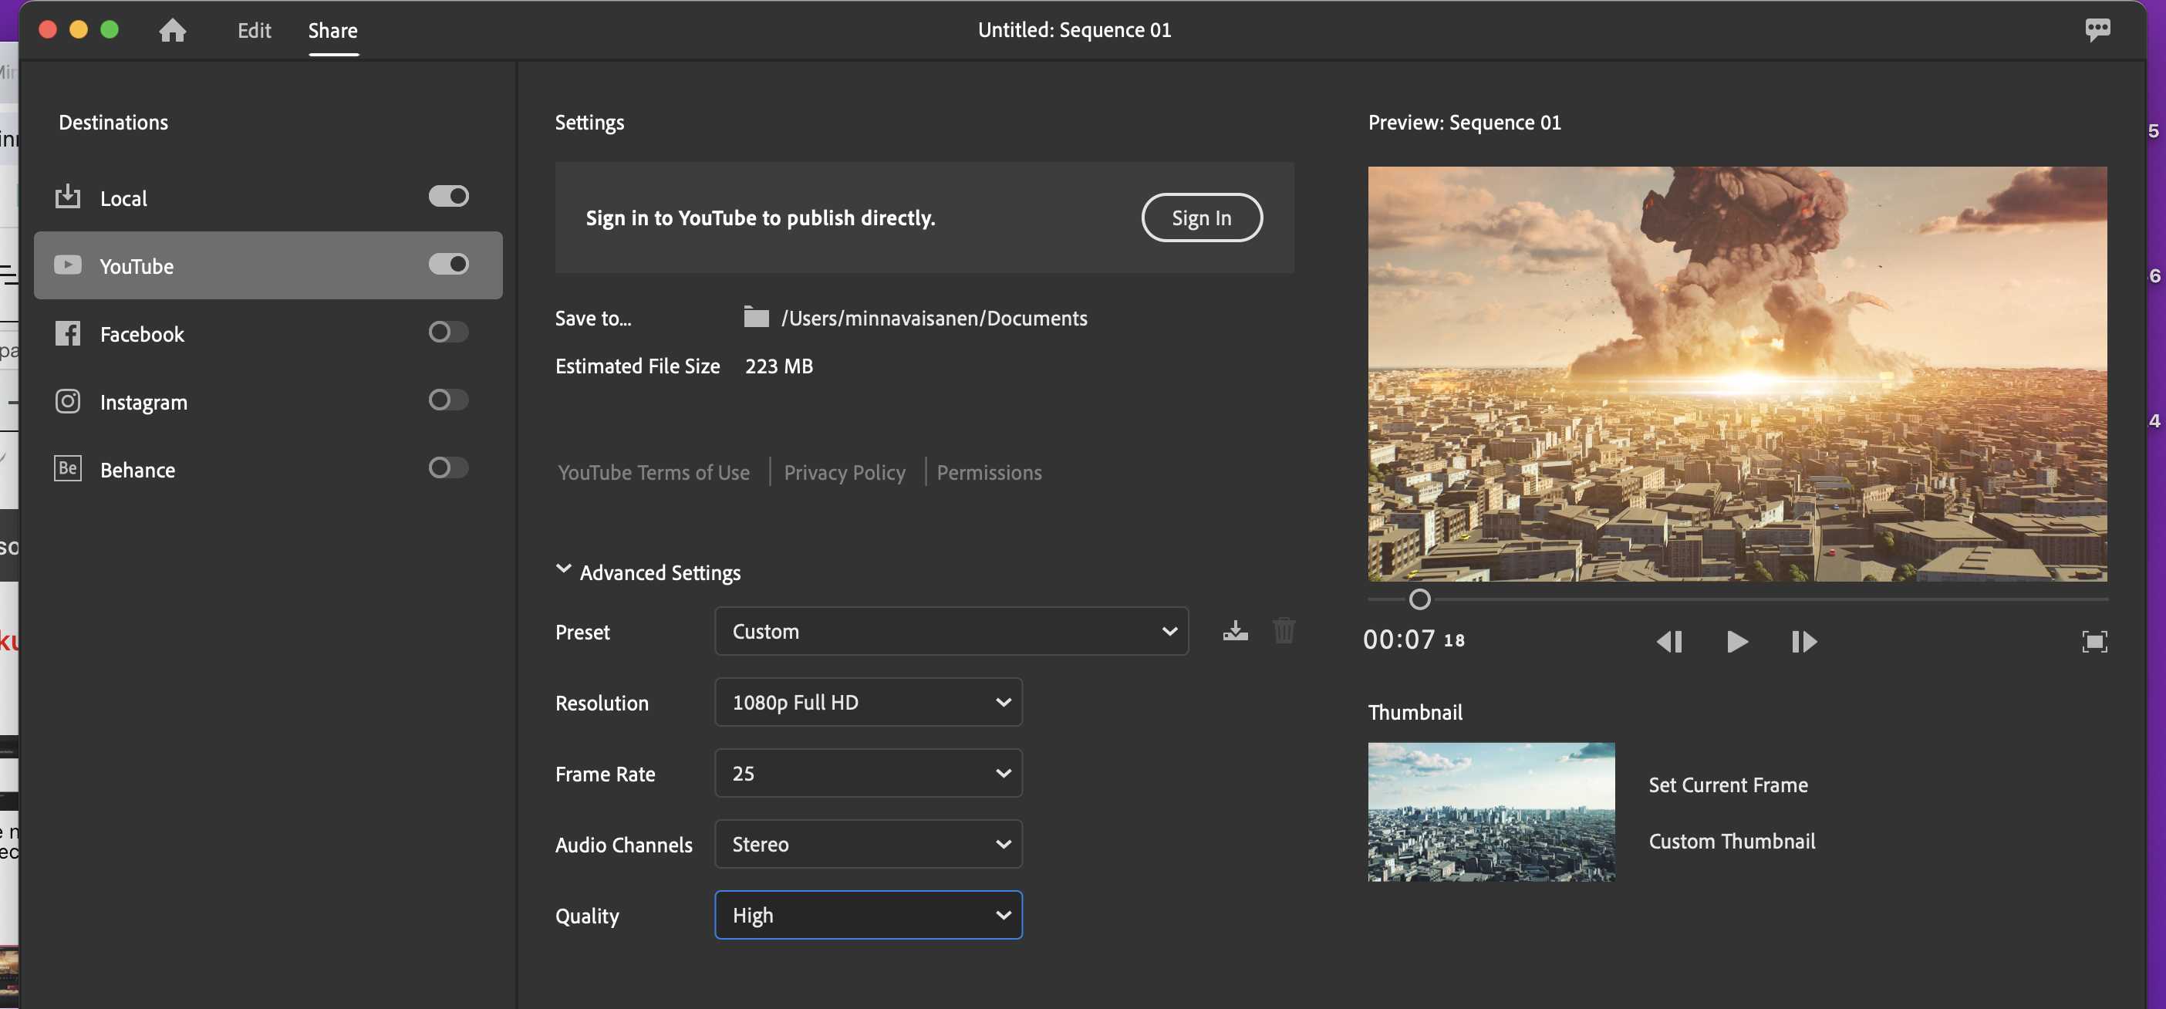Open the Resolution dropdown showing 1080p Full HD
This screenshot has height=1009, width=2166.
[x=868, y=702]
